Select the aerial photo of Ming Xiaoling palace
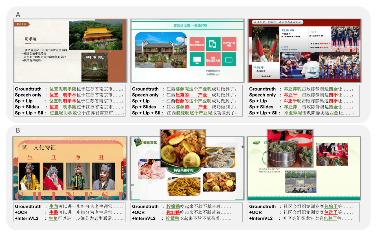The width and height of the screenshot is (384, 234). pos(96,35)
